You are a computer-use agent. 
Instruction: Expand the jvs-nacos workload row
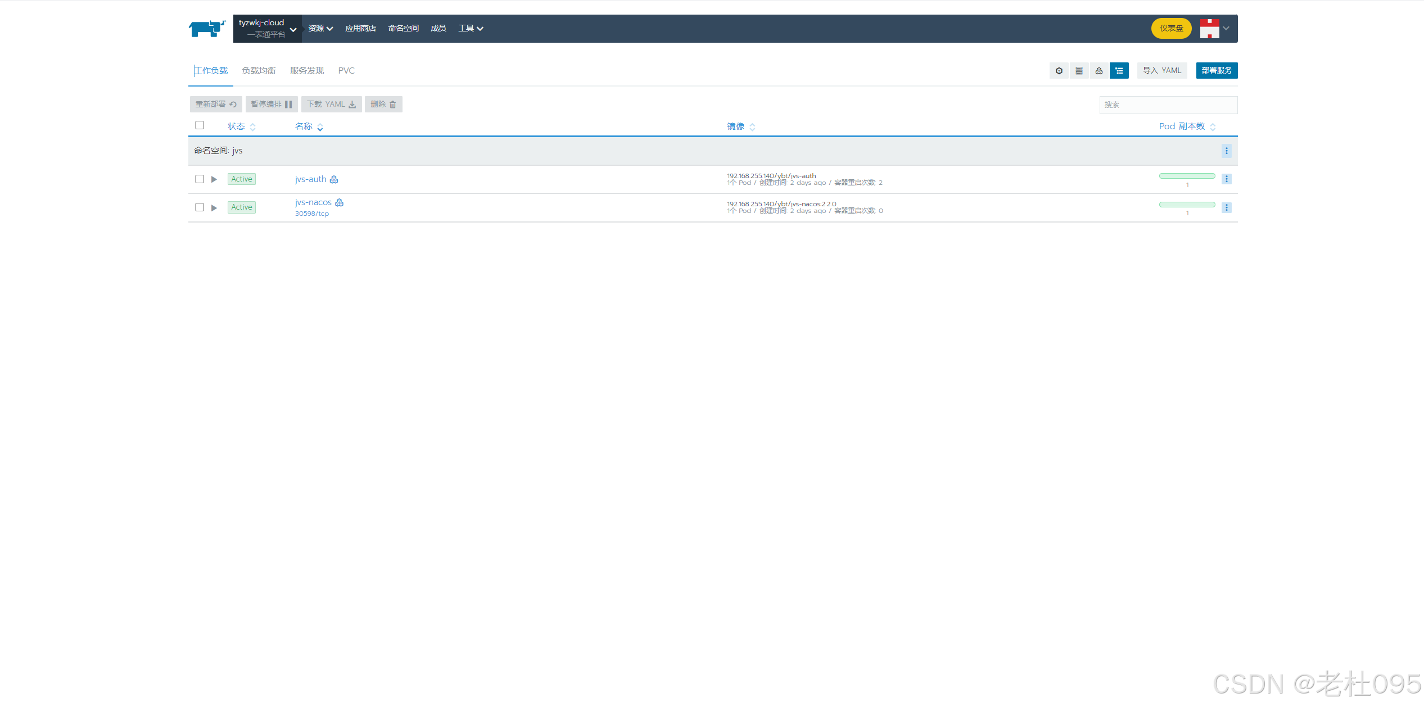point(214,208)
